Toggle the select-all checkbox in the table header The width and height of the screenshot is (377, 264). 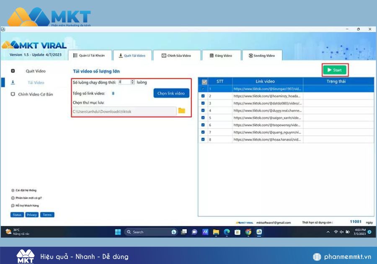[204, 82]
